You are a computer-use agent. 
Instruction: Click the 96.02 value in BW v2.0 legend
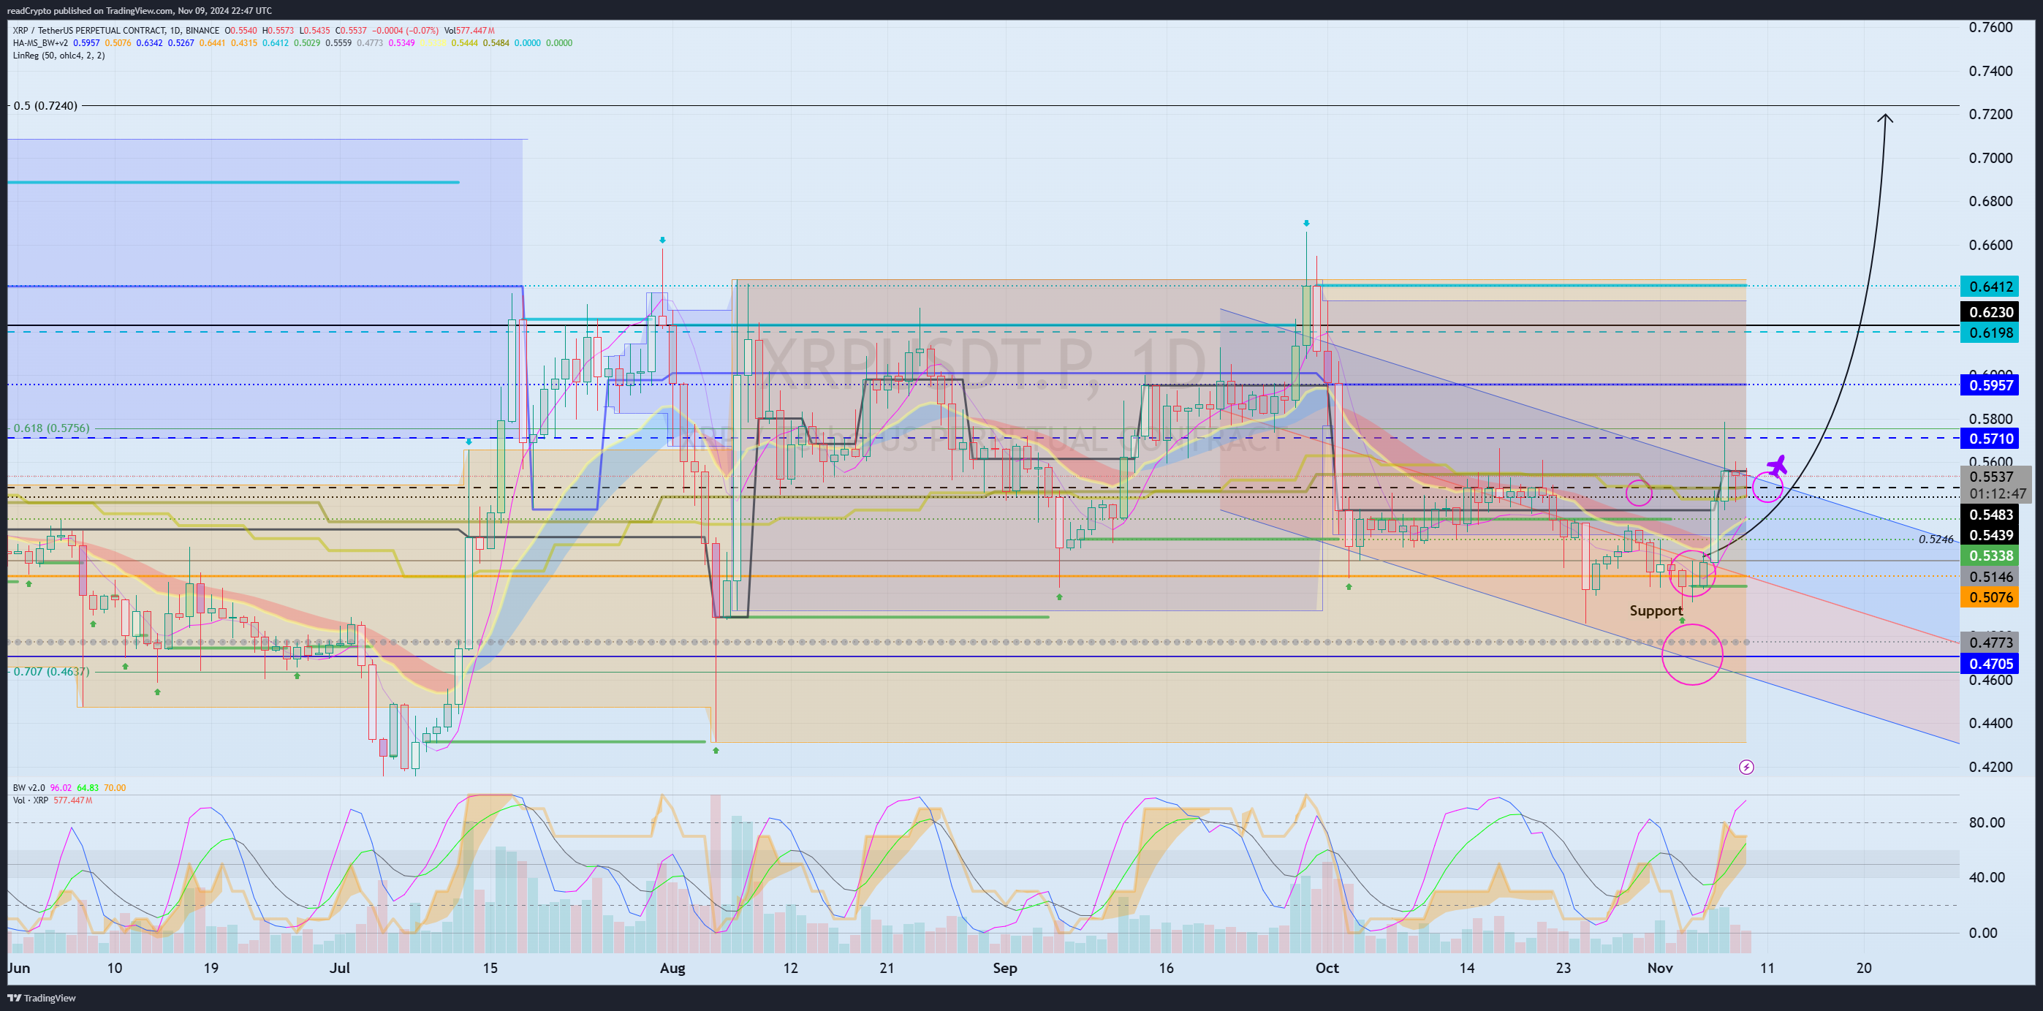click(61, 787)
